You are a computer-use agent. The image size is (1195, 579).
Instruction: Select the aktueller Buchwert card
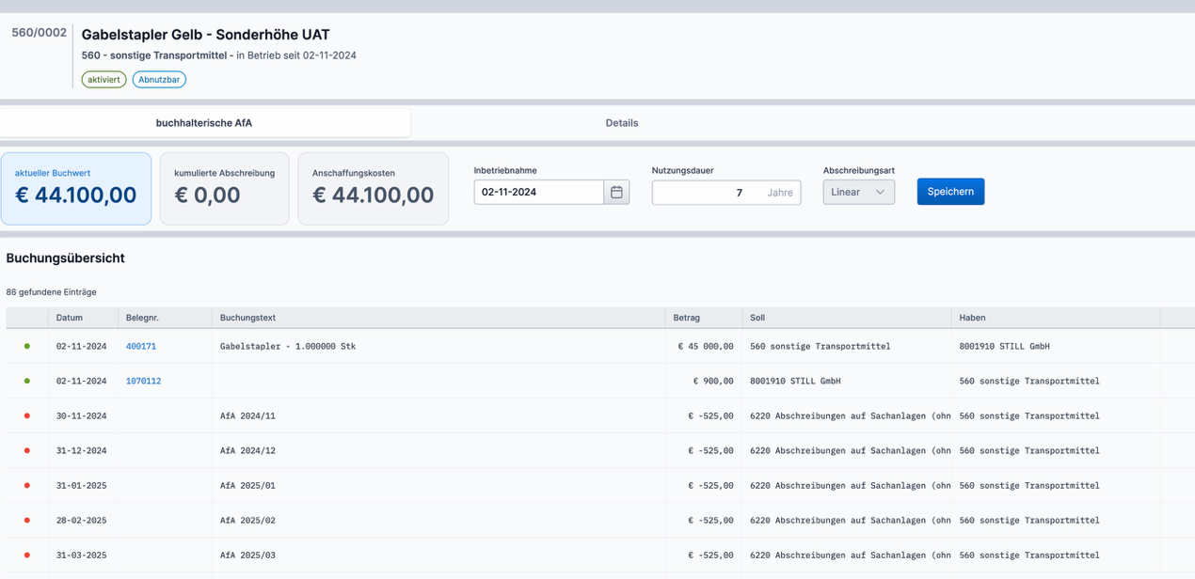pos(76,189)
